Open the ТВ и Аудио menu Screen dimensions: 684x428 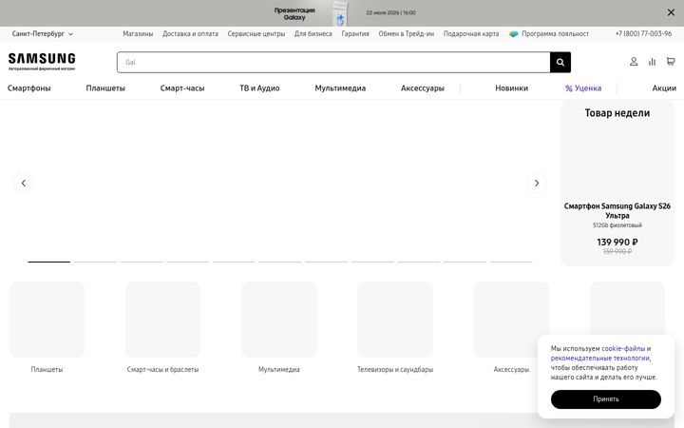259,88
